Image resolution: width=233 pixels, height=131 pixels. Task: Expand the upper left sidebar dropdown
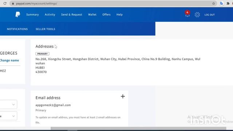click(8, 104)
